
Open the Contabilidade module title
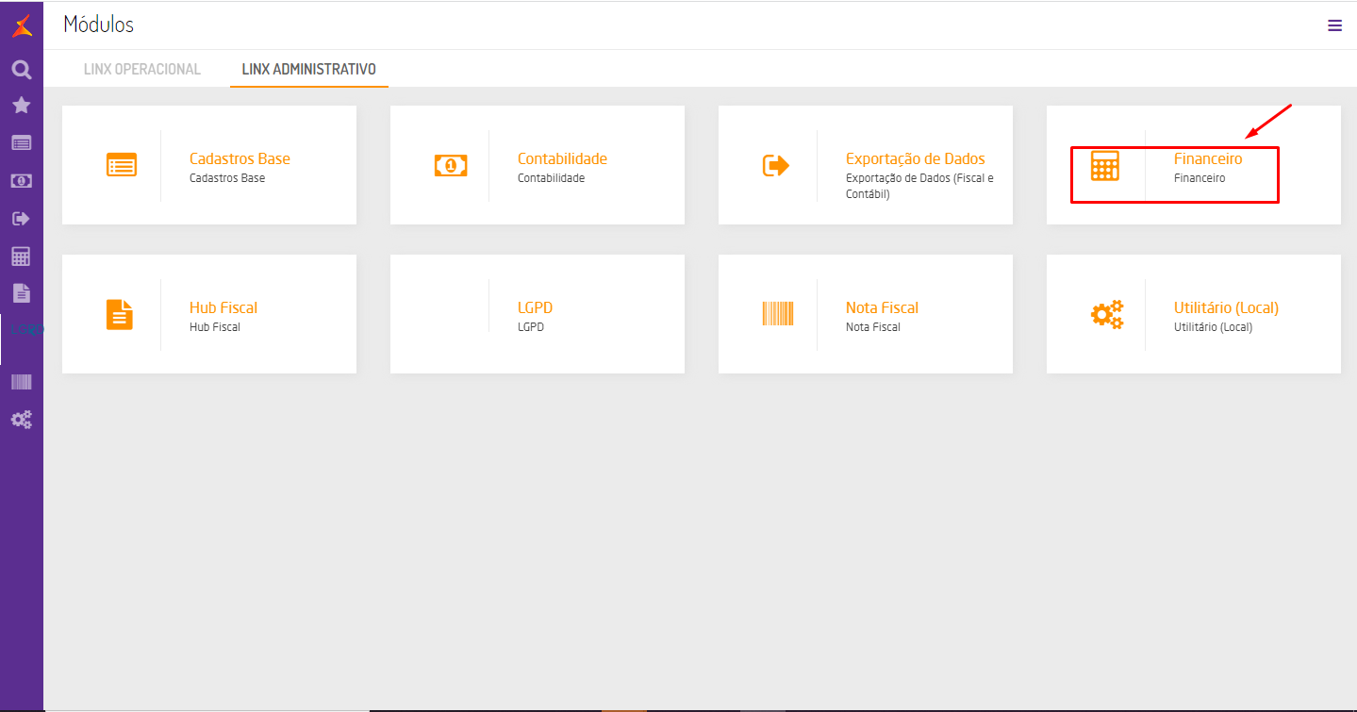[562, 158]
